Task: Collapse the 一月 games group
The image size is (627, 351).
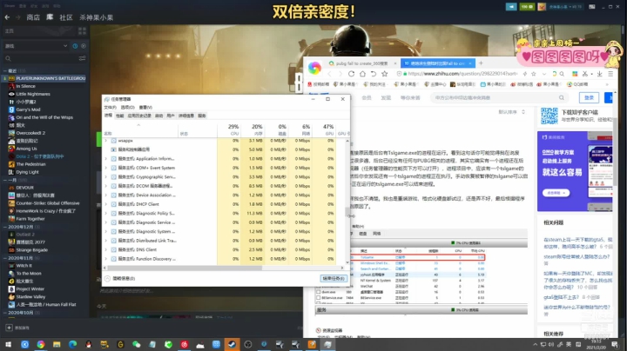Action: pyautogui.click(x=5, y=180)
